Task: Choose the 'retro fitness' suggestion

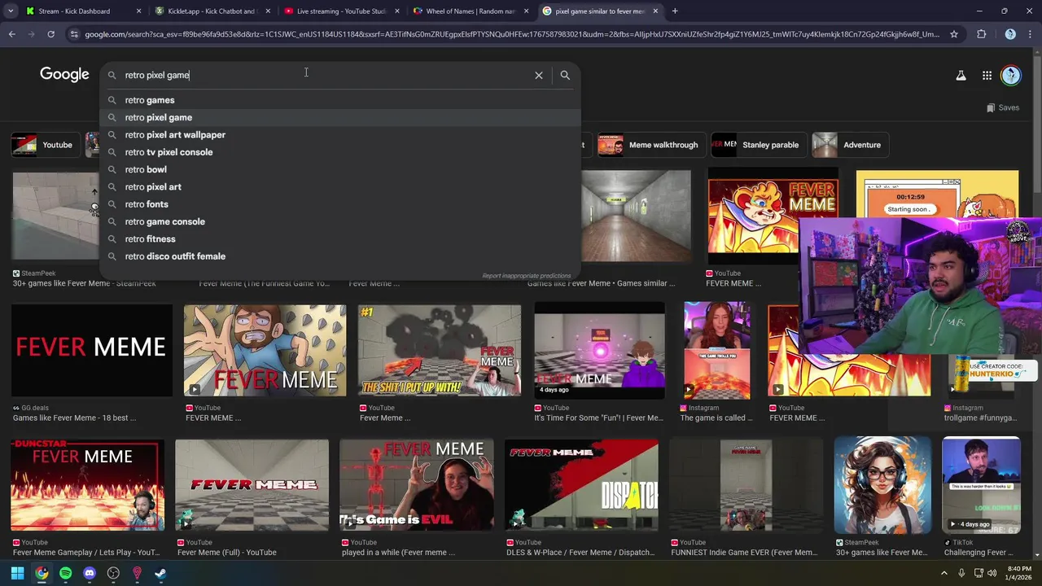Action: click(x=340, y=239)
